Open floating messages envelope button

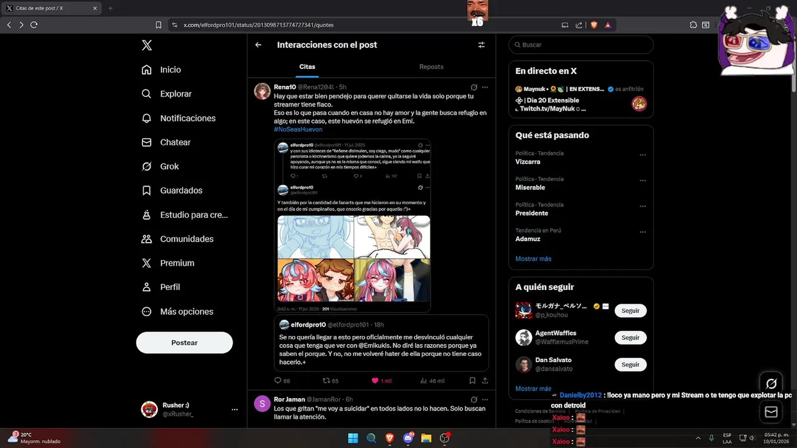point(771,412)
